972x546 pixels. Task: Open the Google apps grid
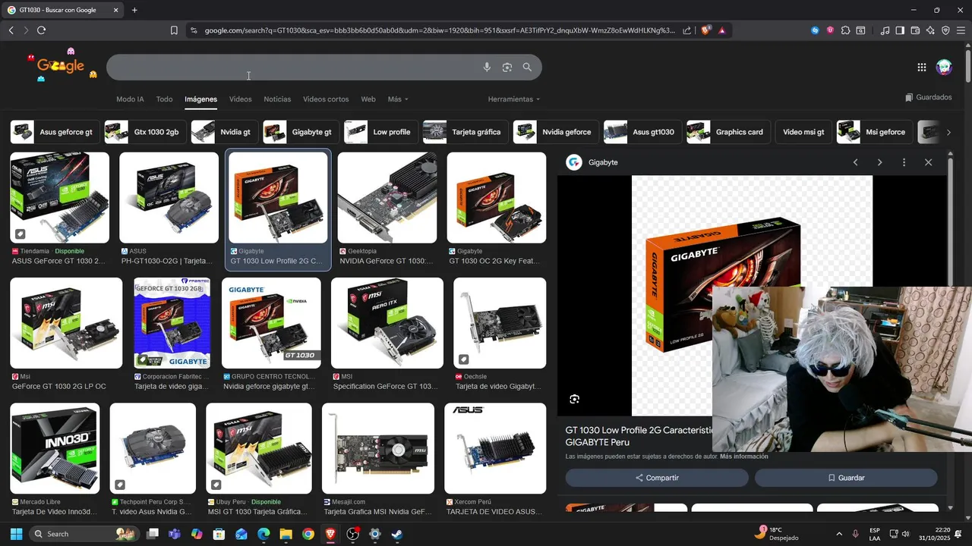[921, 67]
